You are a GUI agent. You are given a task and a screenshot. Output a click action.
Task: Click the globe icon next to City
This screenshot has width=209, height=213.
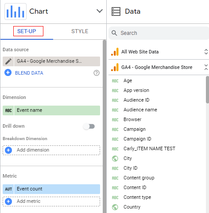(x=115, y=159)
